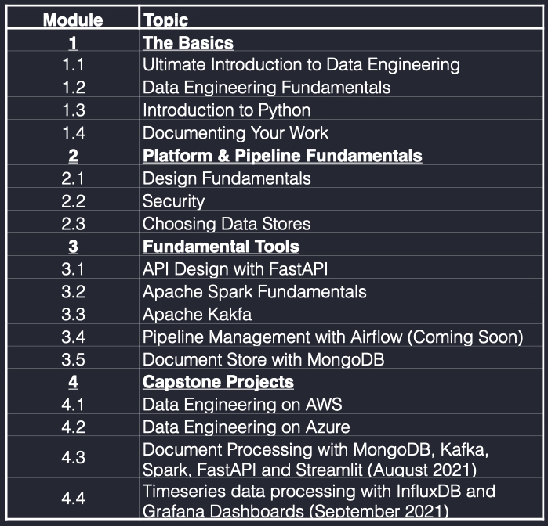Open Documenting Your Work topic

point(235,133)
